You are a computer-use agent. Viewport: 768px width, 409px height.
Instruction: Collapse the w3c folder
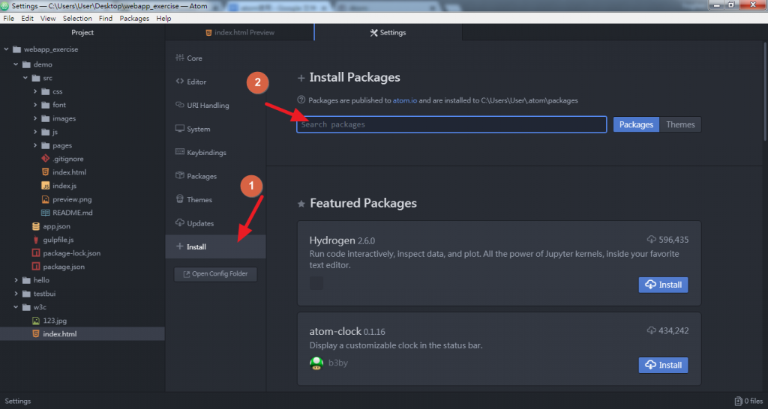pos(16,307)
